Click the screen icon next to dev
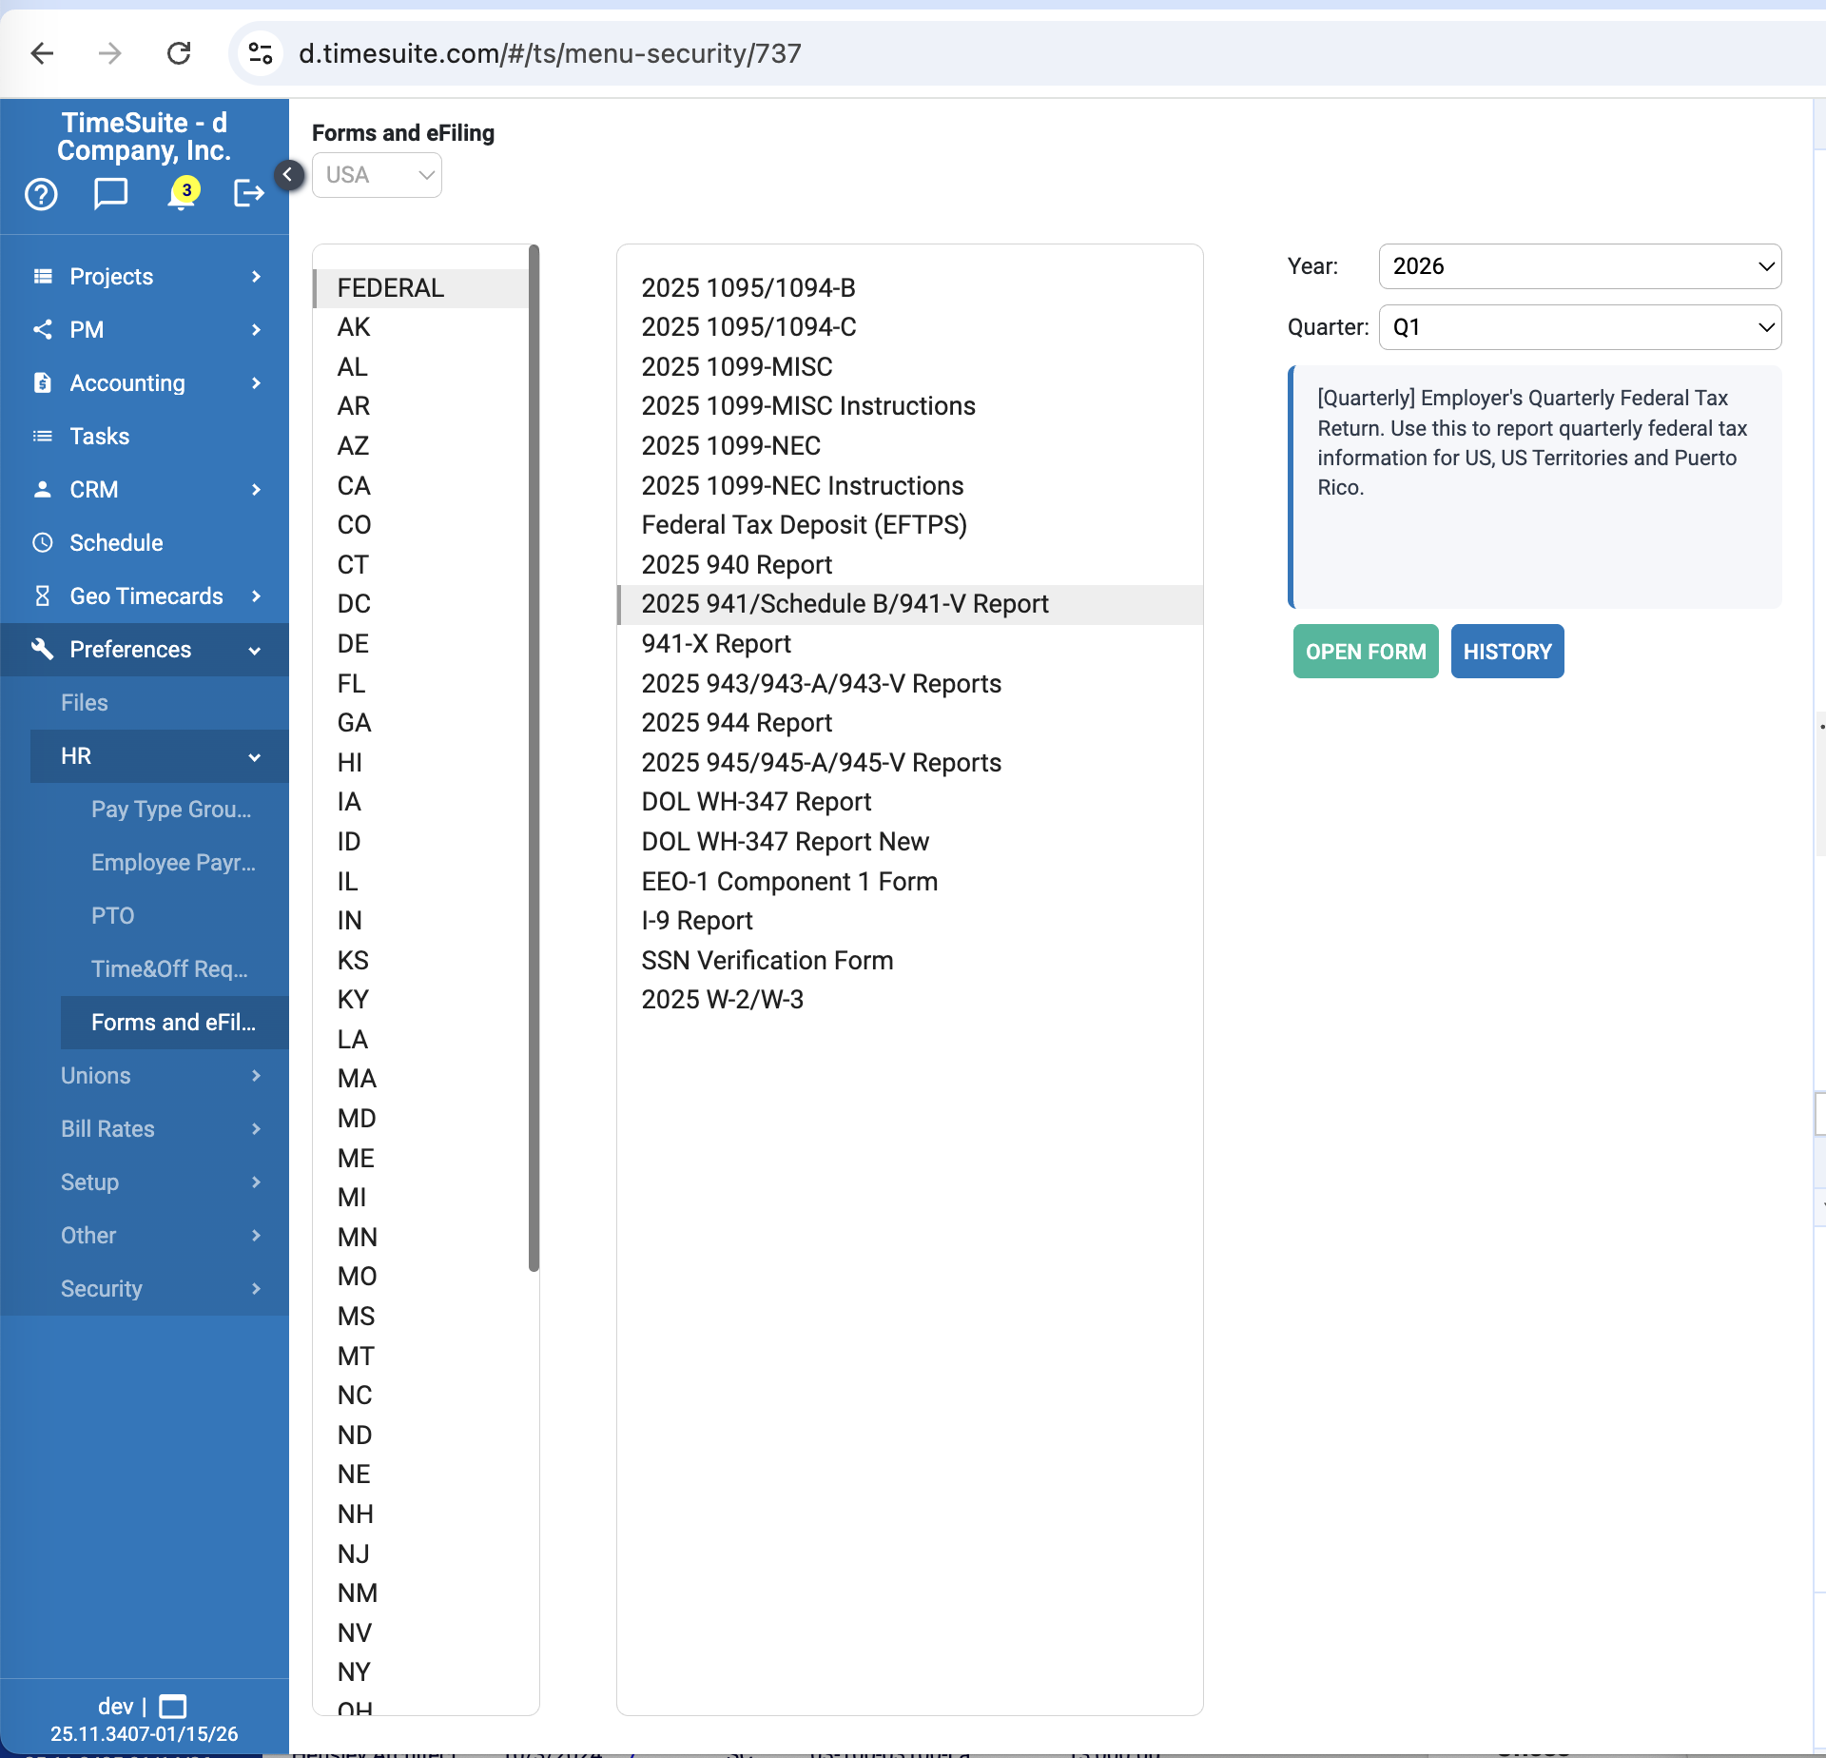This screenshot has height=1758, width=1826. pos(173,1706)
